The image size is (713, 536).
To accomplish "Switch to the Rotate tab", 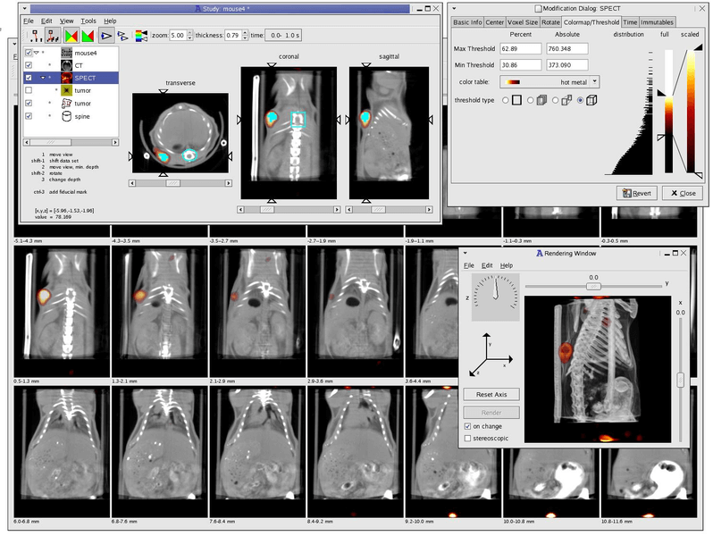I will click(x=550, y=22).
